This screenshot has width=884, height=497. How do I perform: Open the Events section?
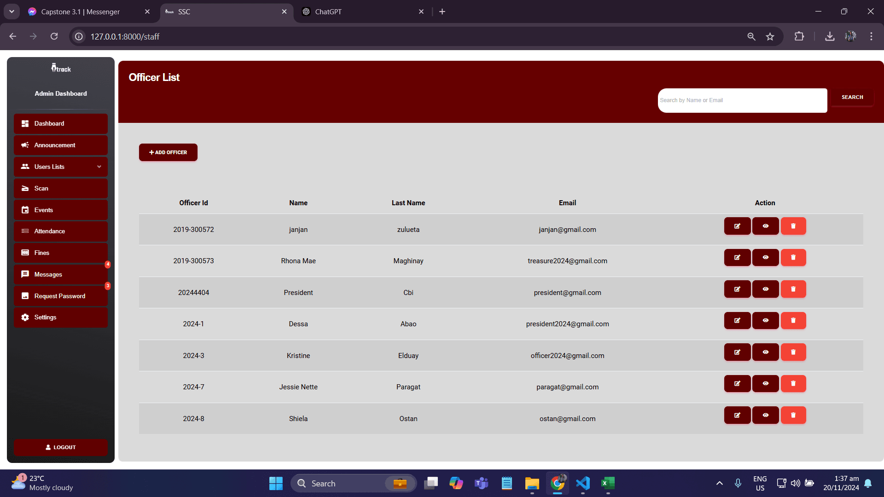pos(61,210)
